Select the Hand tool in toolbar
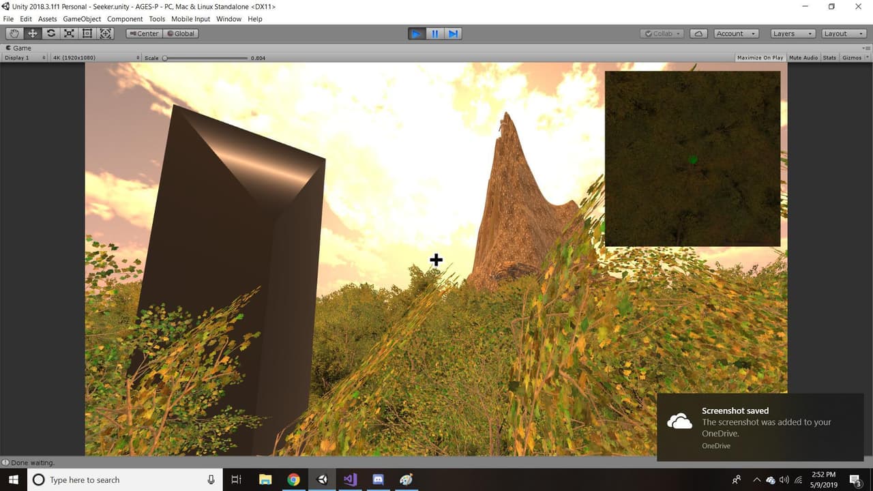The width and height of the screenshot is (873, 491). [14, 33]
